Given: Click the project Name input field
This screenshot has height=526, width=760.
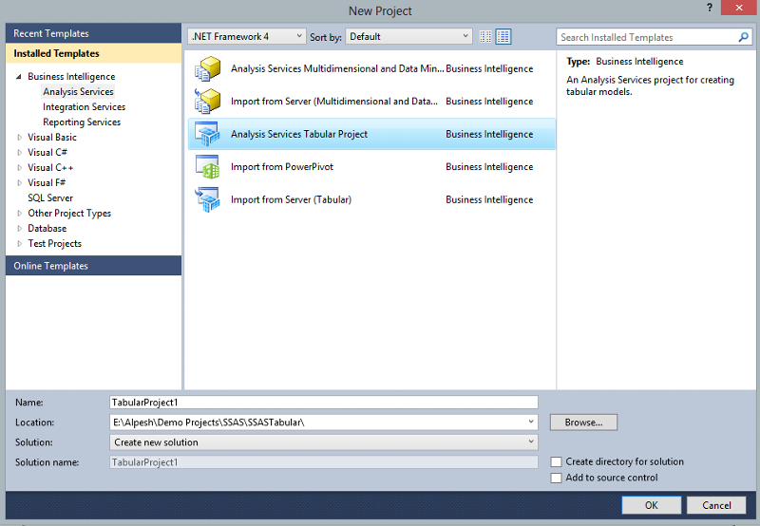Looking at the screenshot, I should point(324,403).
